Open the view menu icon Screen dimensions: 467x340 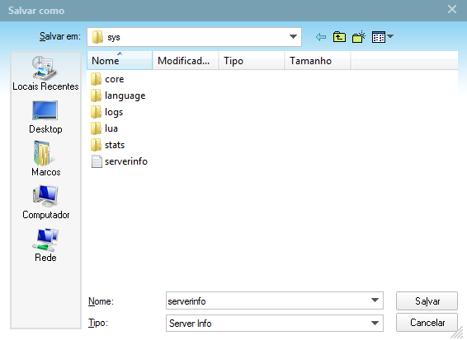click(x=383, y=37)
